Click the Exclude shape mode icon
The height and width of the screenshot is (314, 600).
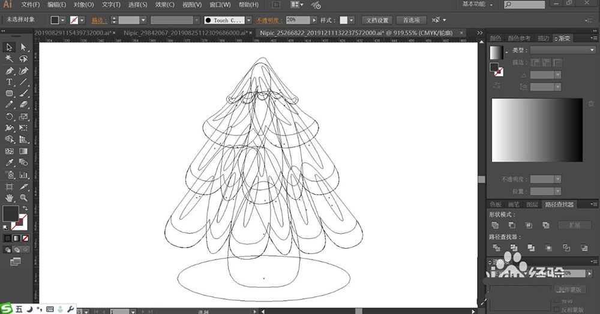point(545,225)
